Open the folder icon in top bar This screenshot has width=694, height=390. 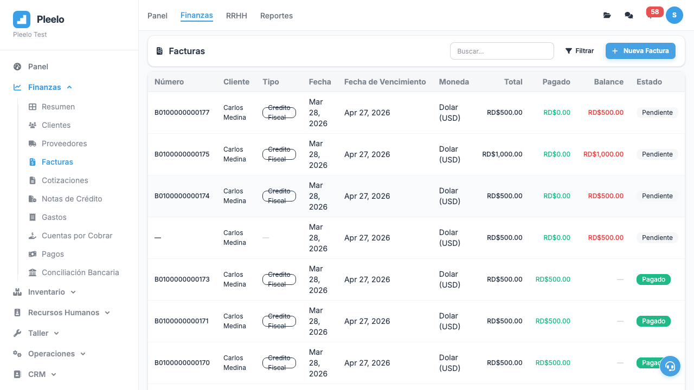click(607, 15)
